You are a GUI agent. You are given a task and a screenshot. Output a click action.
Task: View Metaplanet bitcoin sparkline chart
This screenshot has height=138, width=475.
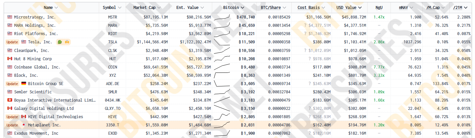click(x=222, y=125)
